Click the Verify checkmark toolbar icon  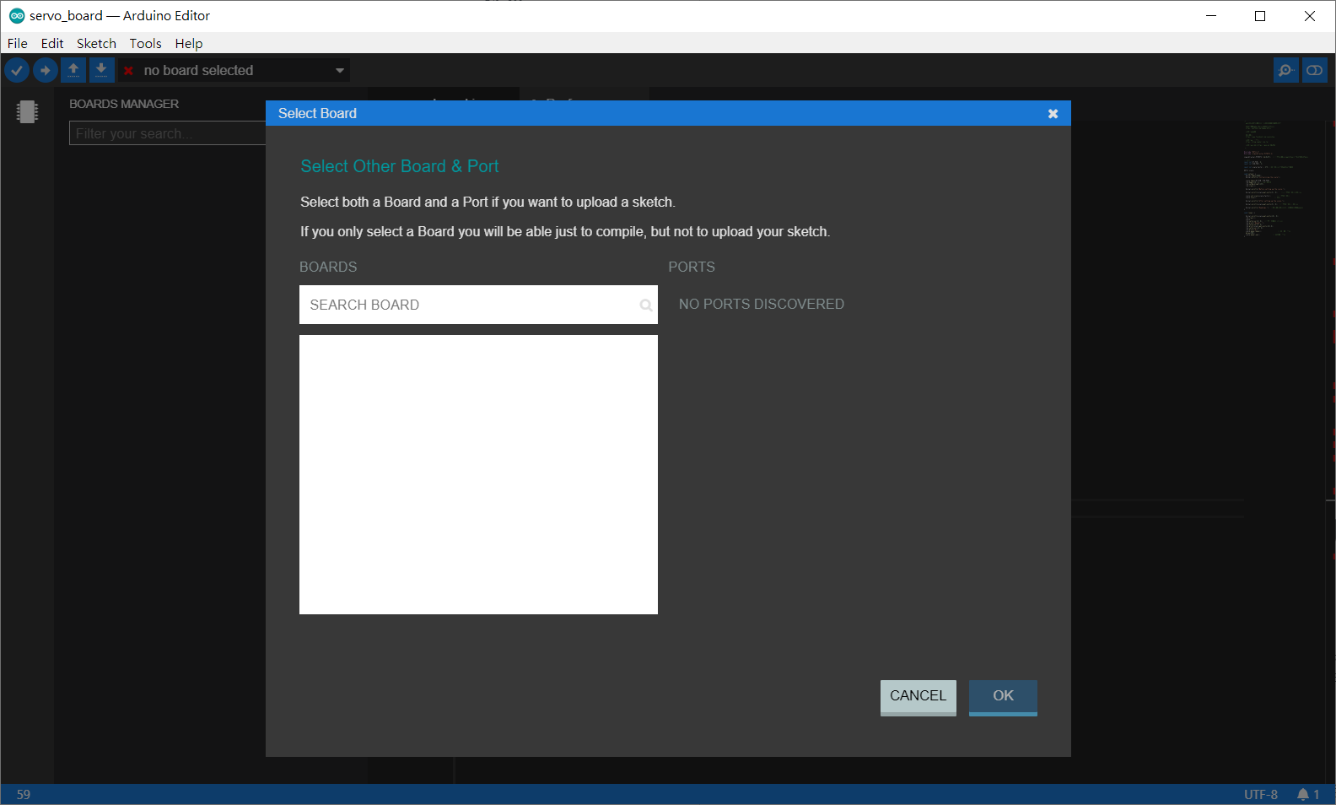coord(17,70)
